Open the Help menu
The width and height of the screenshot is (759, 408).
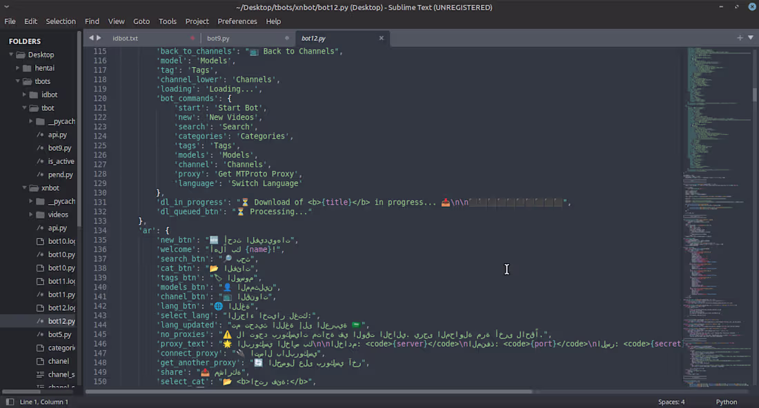[273, 21]
